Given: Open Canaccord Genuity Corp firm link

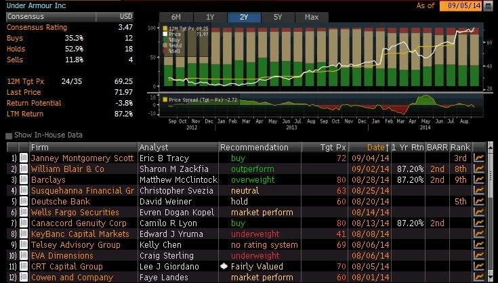Looking at the screenshot, I should (x=79, y=223).
